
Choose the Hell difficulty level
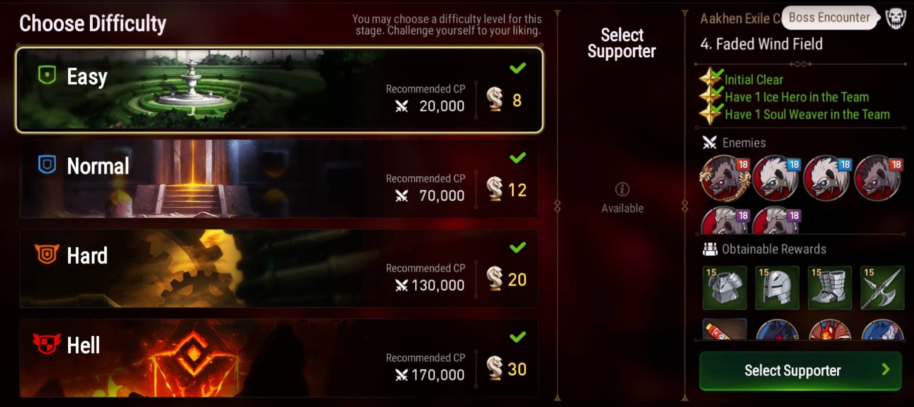(279, 358)
